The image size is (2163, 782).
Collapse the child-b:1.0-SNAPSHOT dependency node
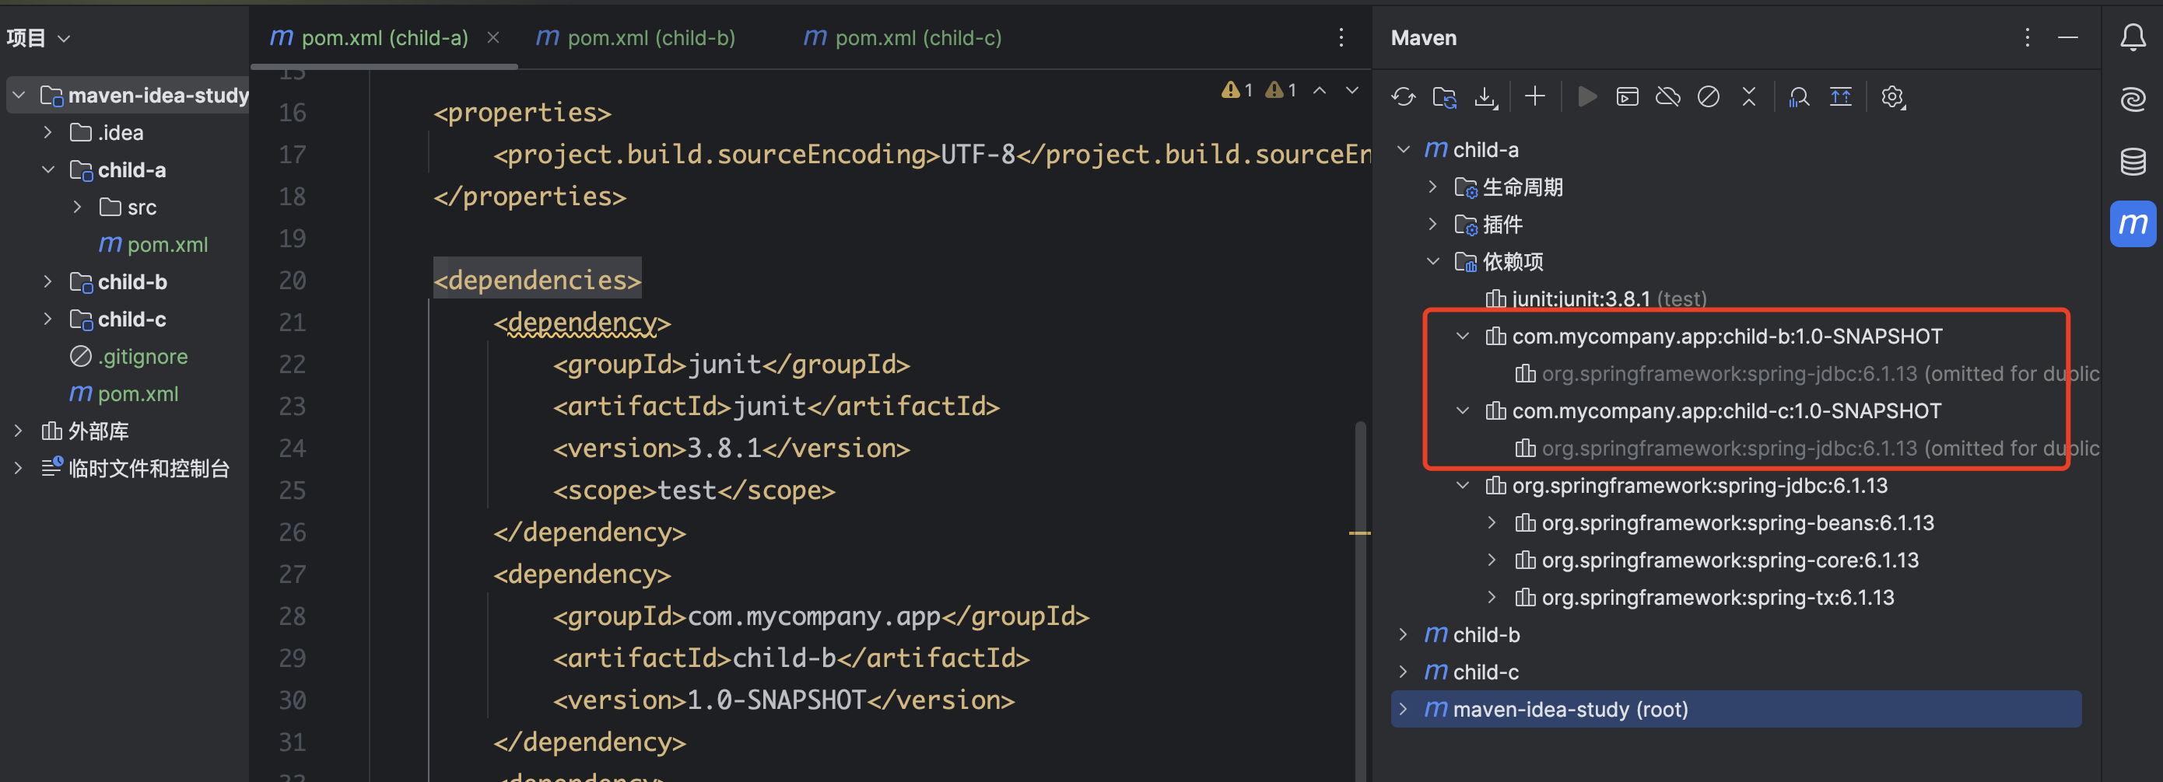coord(1462,337)
